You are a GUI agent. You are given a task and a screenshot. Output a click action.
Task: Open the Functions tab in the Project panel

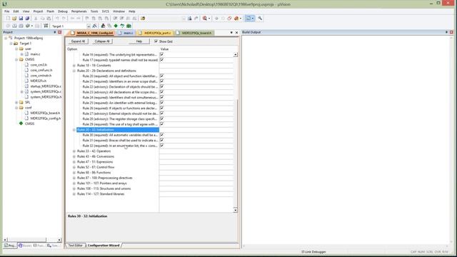click(x=39, y=246)
